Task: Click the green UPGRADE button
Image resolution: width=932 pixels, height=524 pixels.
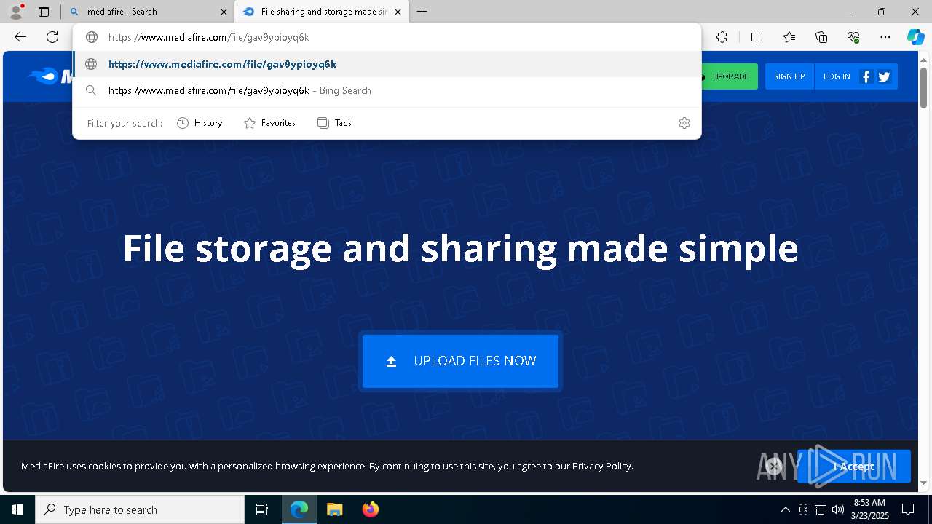Action: (729, 76)
